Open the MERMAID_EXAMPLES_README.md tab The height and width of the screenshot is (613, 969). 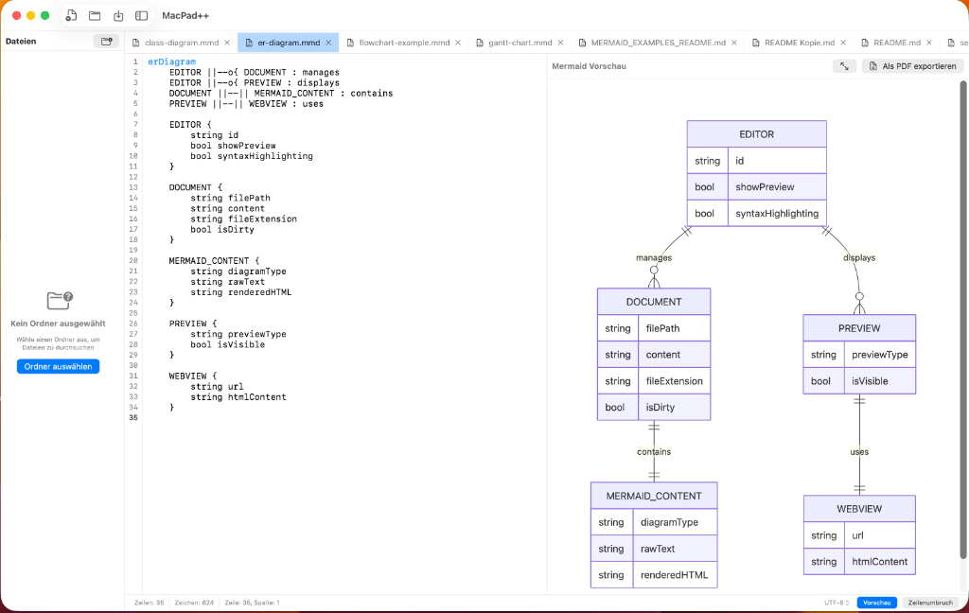658,43
